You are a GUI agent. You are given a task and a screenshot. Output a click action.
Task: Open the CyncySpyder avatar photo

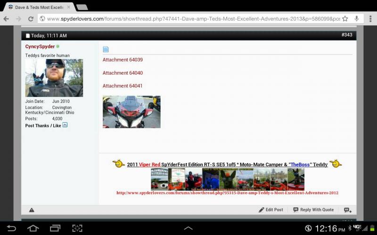pyautogui.click(x=54, y=78)
